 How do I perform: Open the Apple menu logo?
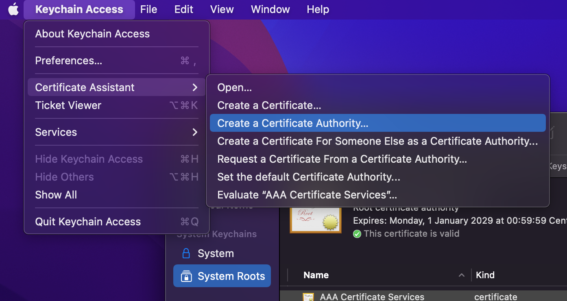pos(13,9)
